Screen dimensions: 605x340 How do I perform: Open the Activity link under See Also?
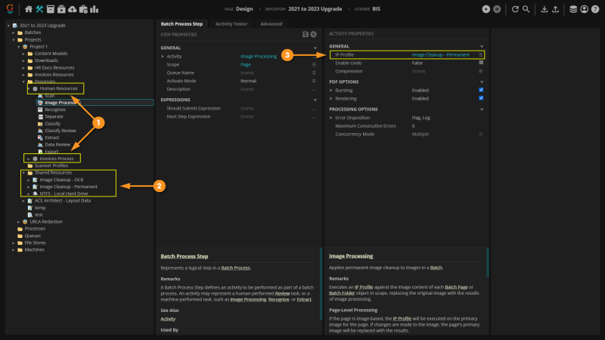[x=168, y=319]
